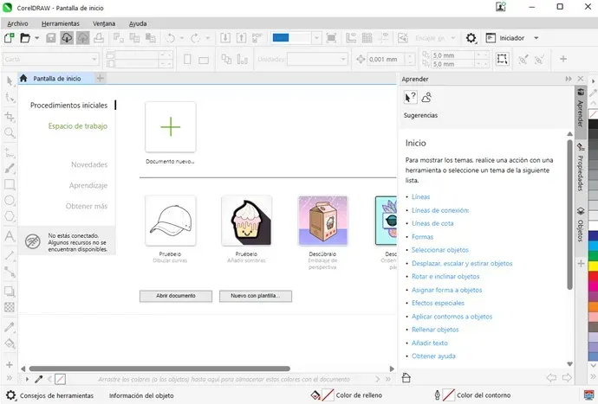Image resolution: width=598 pixels, height=404 pixels.
Task: Select the Artistic Media brush tool
Action: pyautogui.click(x=10, y=169)
